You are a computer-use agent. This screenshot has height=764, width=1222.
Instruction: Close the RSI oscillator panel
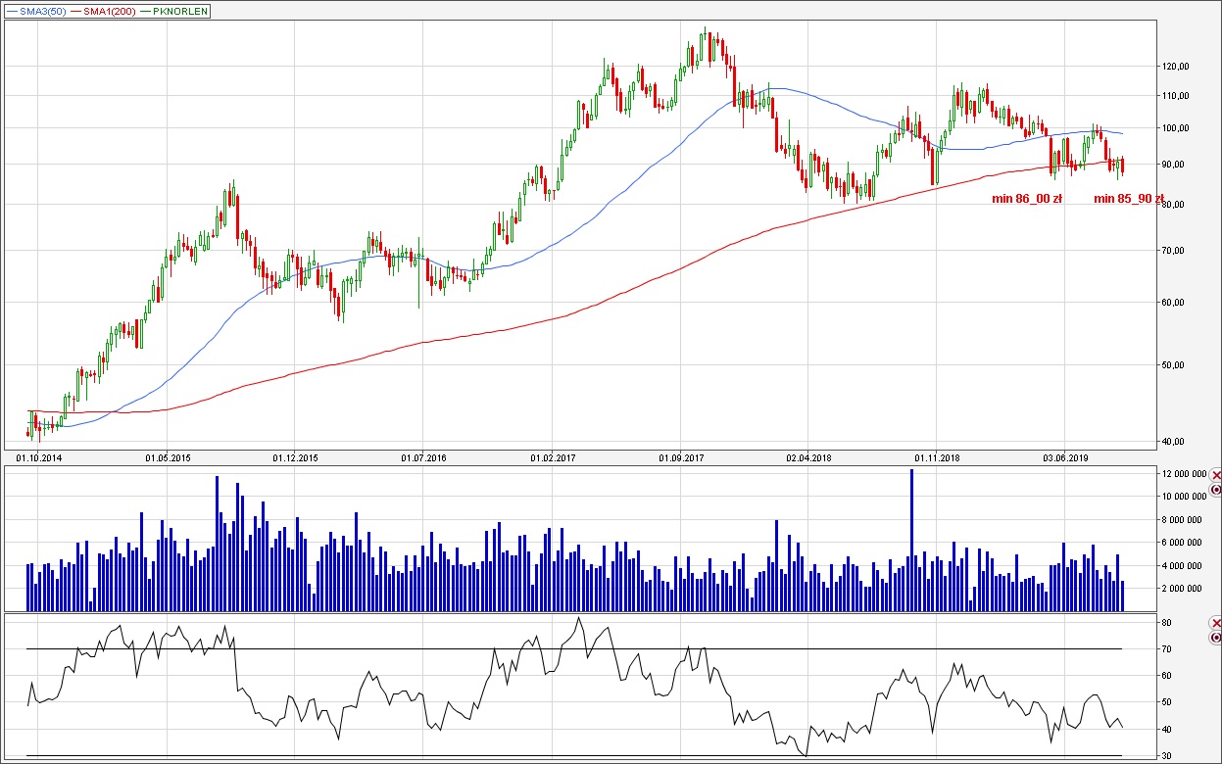tap(1216, 623)
